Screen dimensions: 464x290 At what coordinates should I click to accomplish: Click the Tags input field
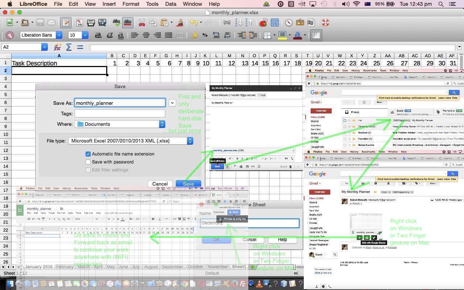(120, 113)
